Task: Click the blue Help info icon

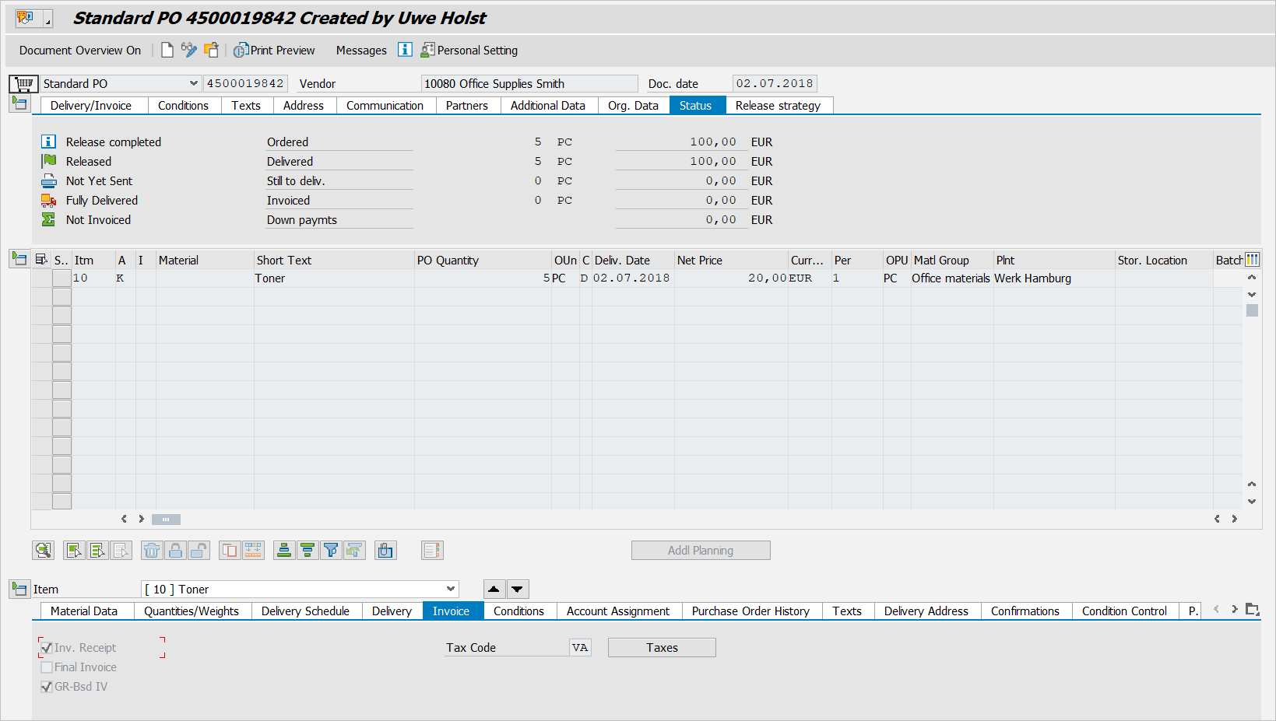Action: [x=405, y=50]
